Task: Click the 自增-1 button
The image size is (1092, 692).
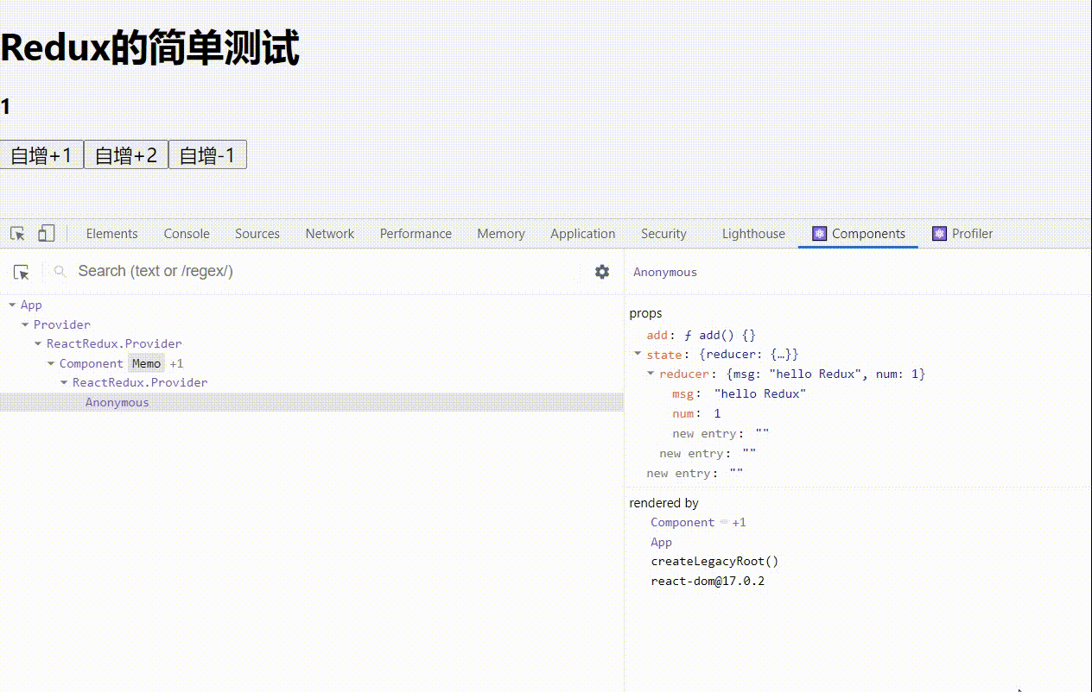Action: 206,154
